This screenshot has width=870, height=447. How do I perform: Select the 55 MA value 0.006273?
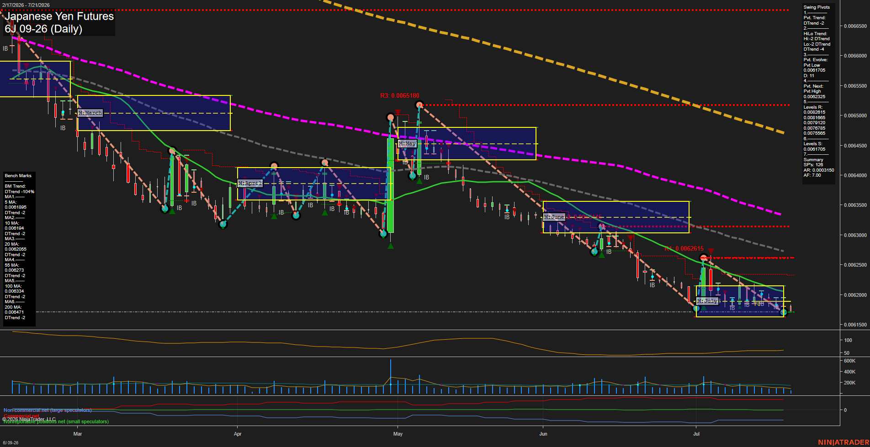click(14, 270)
